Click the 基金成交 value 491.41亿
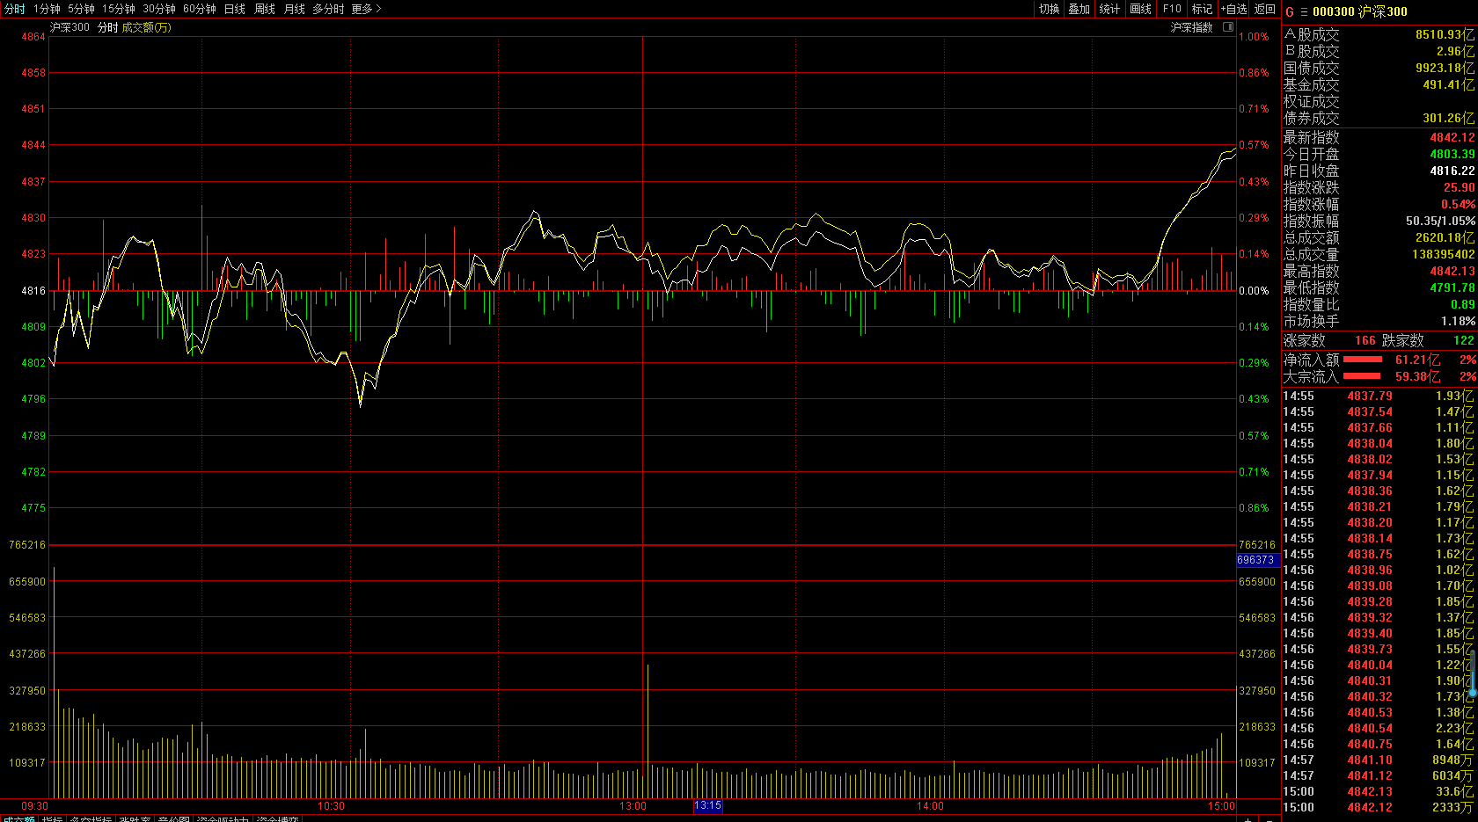Screen dimensions: 1478x822 click(x=1448, y=84)
